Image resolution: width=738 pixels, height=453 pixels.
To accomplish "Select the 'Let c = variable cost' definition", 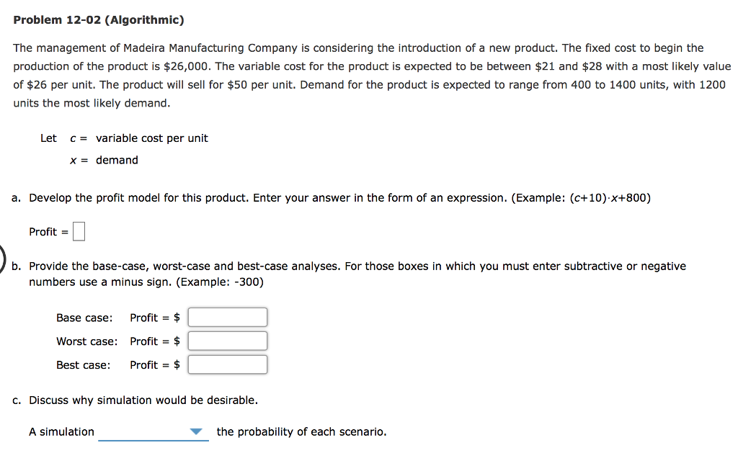I will tap(124, 138).
